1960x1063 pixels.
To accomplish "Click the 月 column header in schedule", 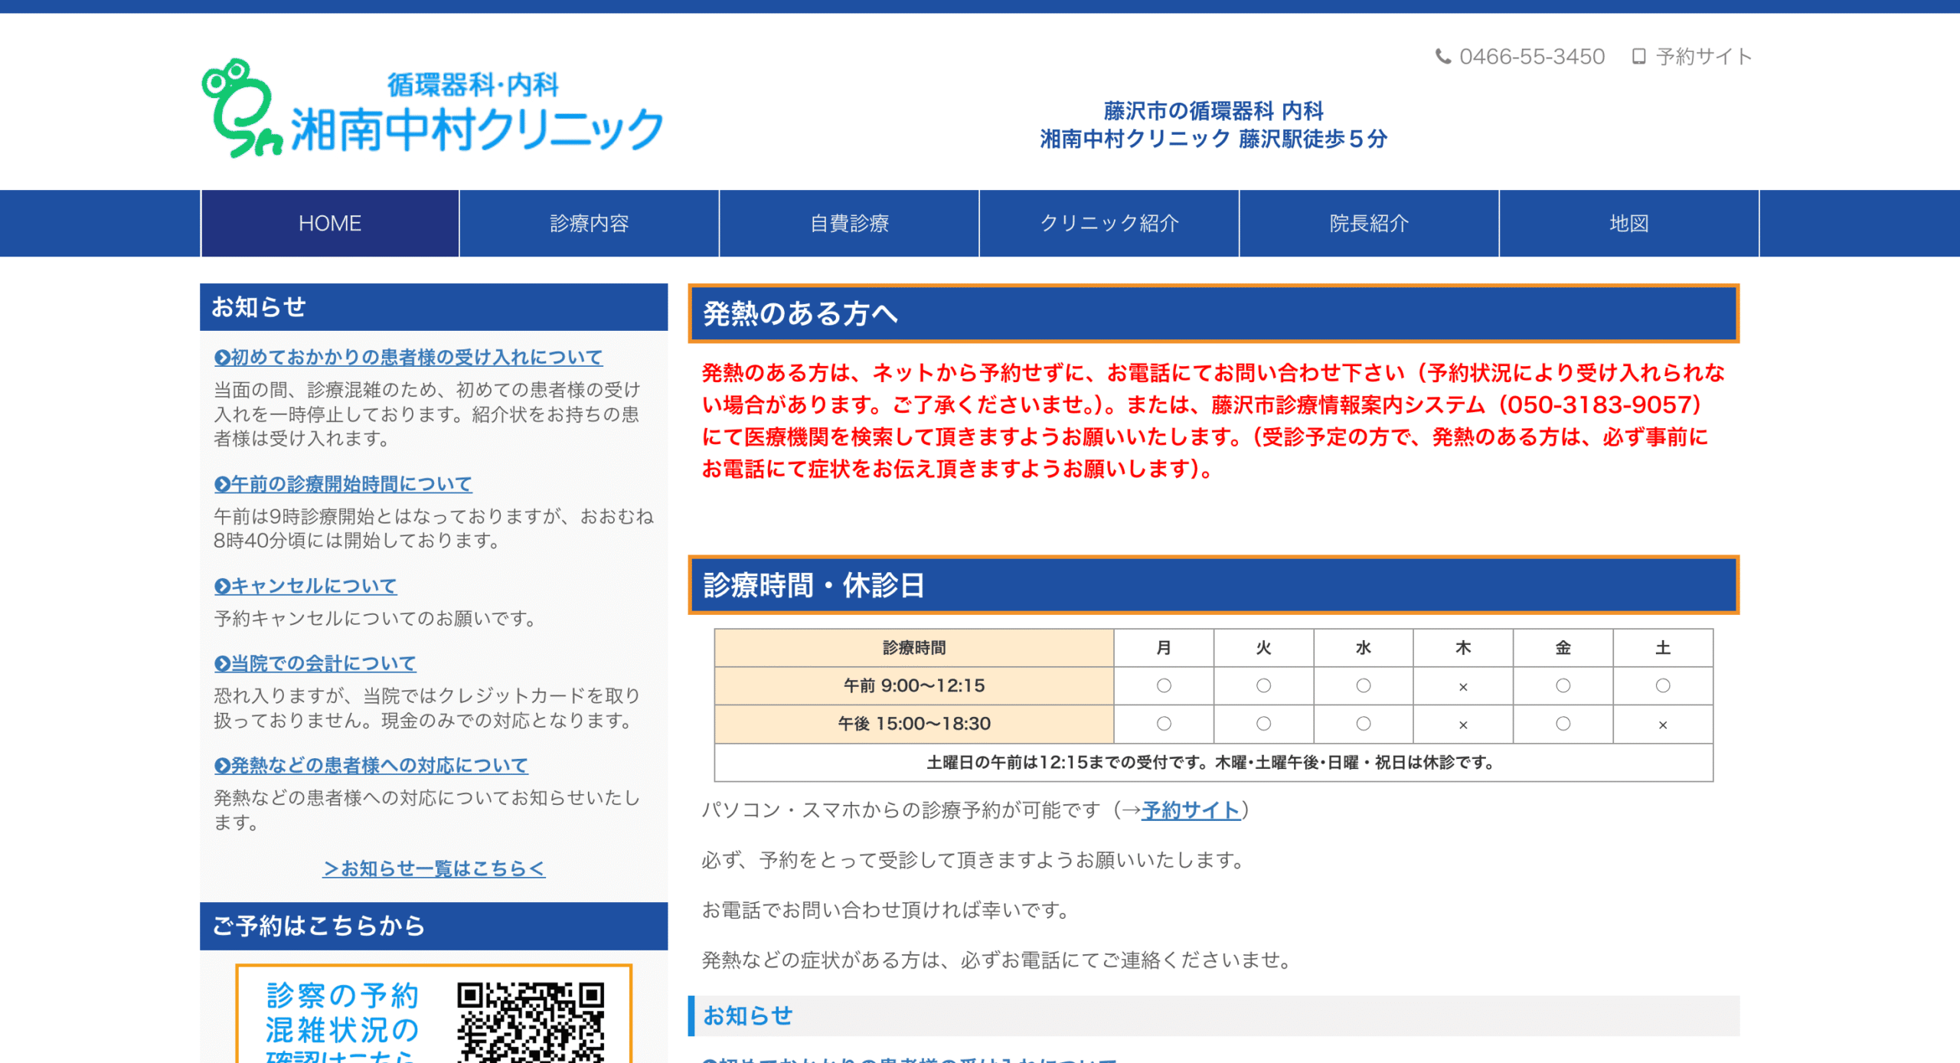I will (x=1164, y=648).
